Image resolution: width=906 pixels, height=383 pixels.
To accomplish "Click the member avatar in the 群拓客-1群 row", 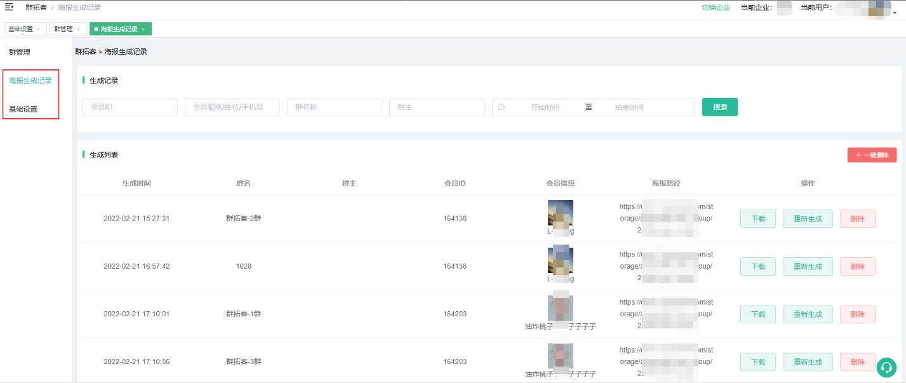I will coord(560,307).
